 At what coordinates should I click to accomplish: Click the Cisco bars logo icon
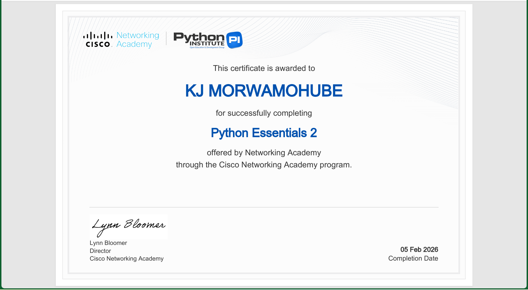coord(98,36)
